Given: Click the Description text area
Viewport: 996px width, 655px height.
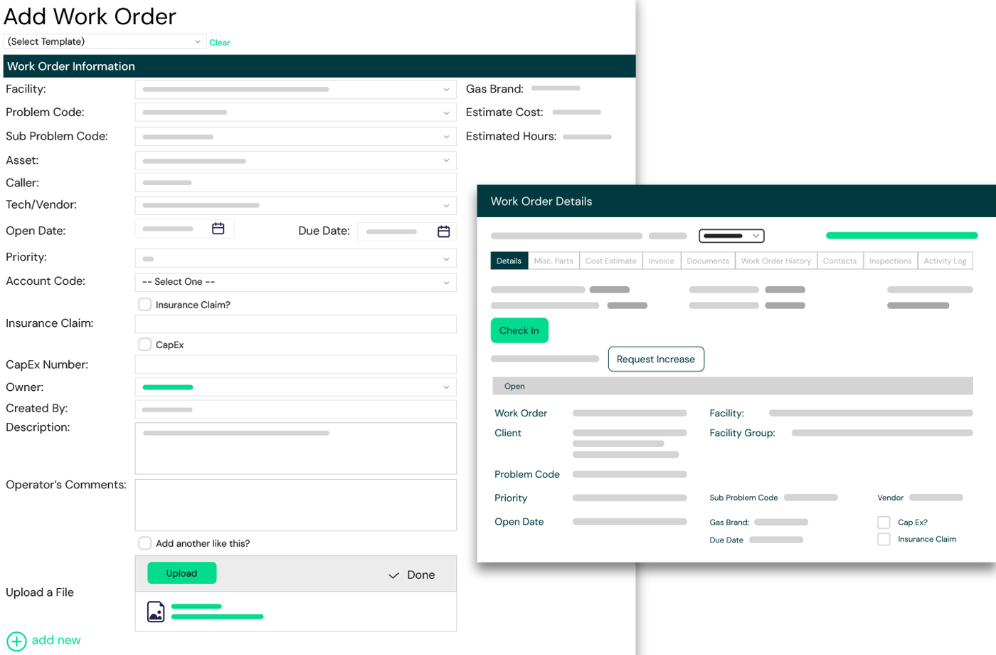Looking at the screenshot, I should click(296, 449).
